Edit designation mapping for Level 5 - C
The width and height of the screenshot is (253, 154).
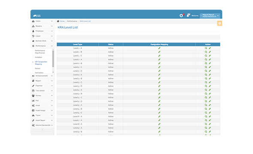[159, 113]
